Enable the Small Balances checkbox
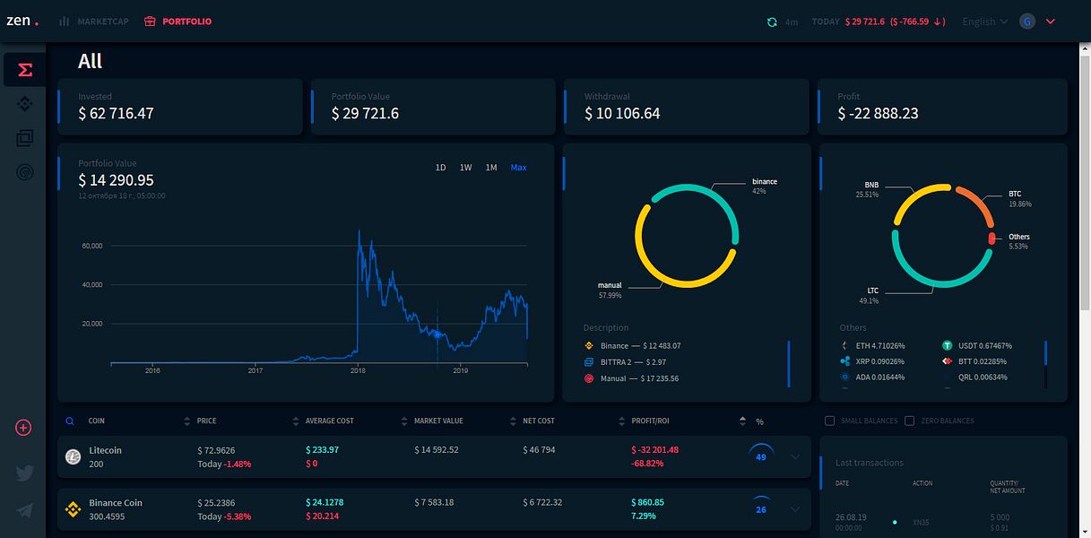 (829, 421)
